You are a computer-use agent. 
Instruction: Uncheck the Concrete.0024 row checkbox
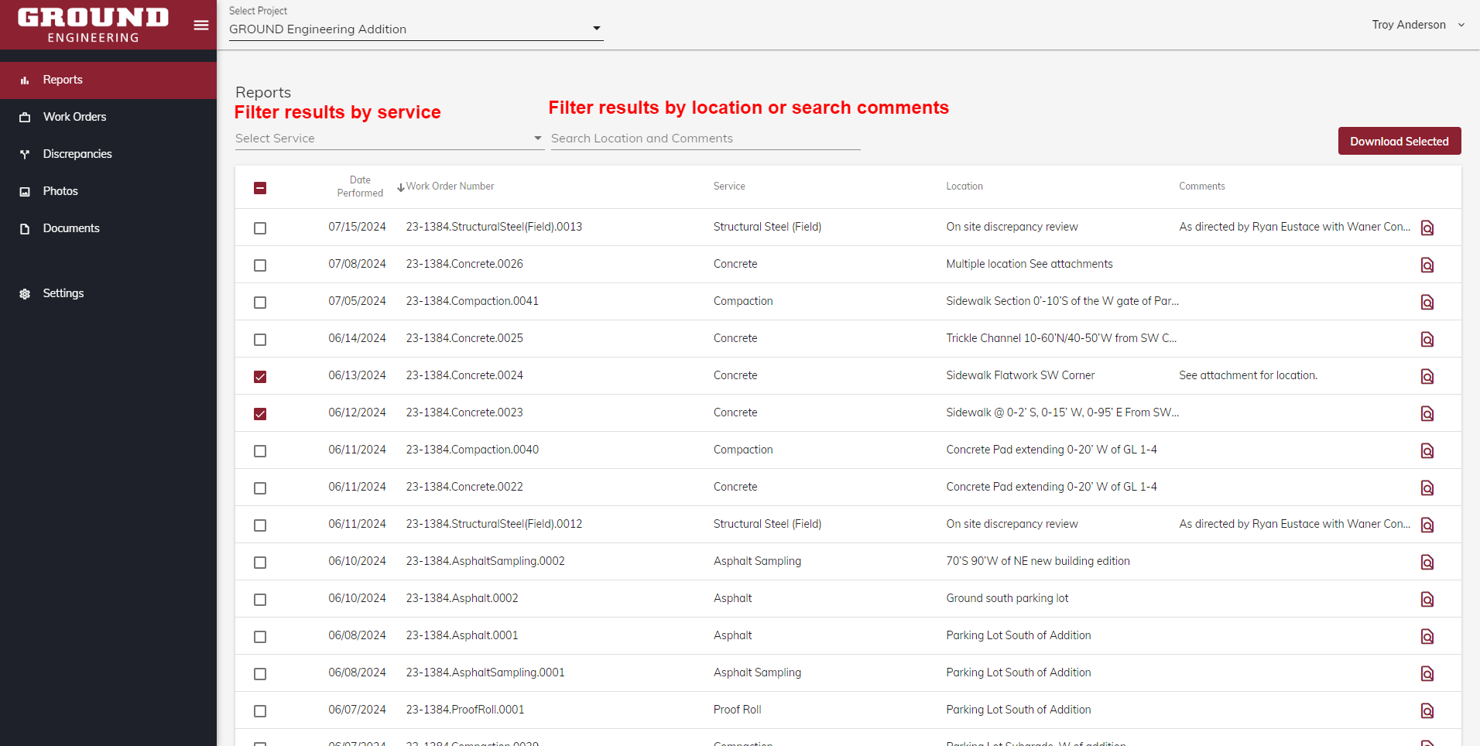260,377
